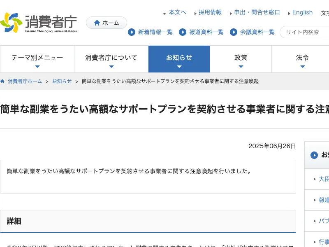Open the 会議資料一覧 link
The image size is (329, 247).
pyautogui.click(x=257, y=32)
